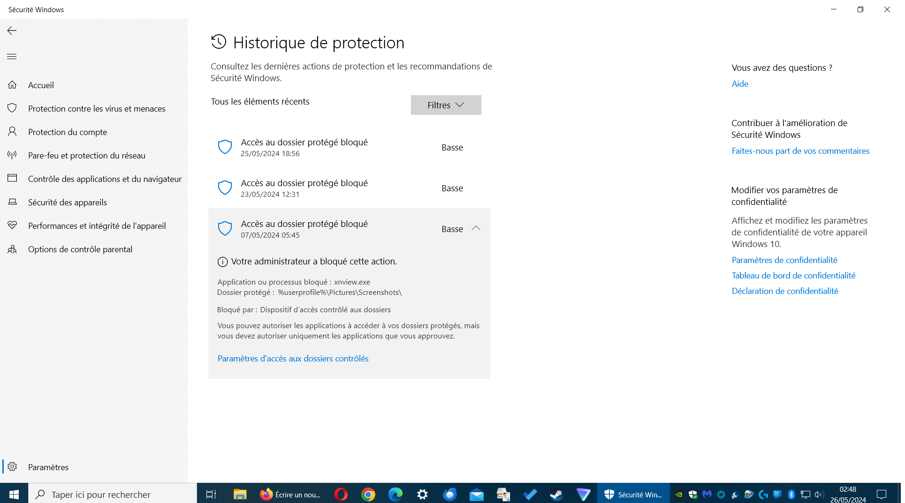The width and height of the screenshot is (905, 503).
Task: Click the Aide link
Action: pos(740,84)
